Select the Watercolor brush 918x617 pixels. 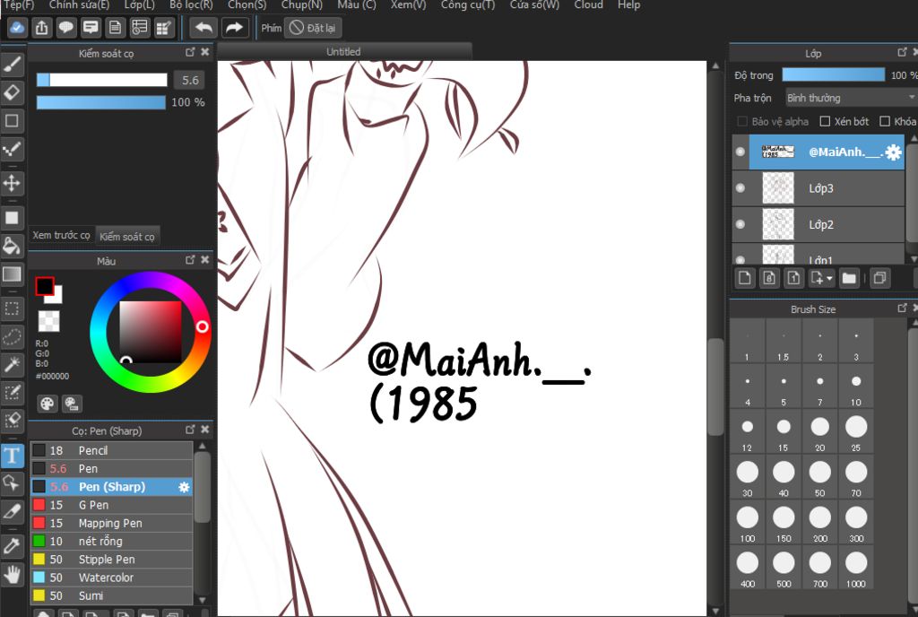[111, 578]
